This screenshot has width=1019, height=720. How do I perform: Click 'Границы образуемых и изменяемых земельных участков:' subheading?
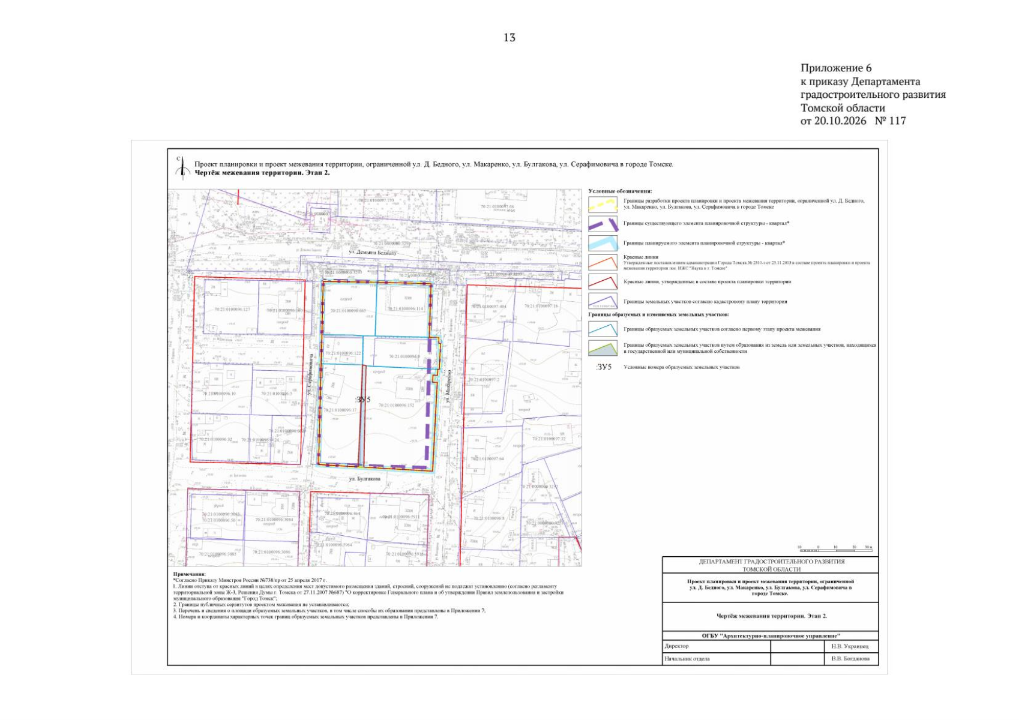tap(658, 314)
